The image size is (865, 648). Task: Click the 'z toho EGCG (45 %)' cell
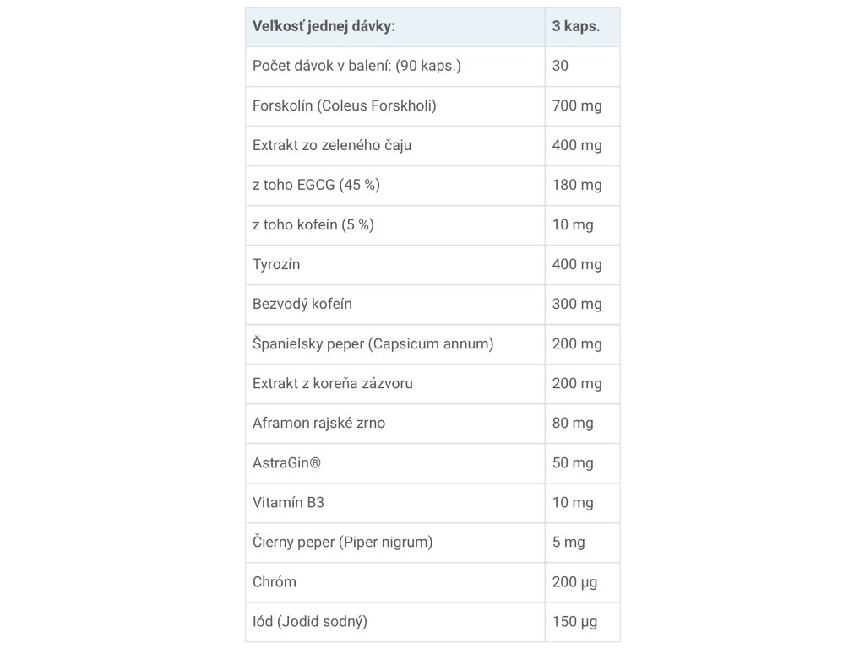[x=395, y=185]
